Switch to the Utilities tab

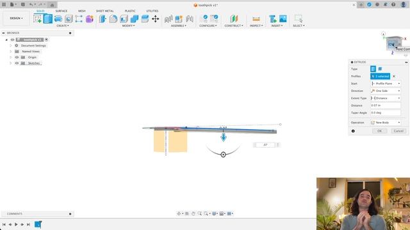point(152,11)
